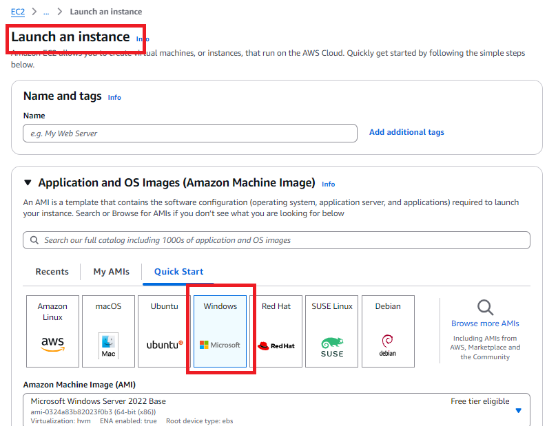Pick the Ubuntu AMI tile
This screenshot has height=426, width=547.
pyautogui.click(x=165, y=331)
